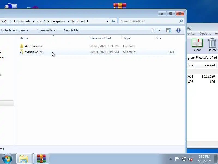Open Explorer help icon
Viewport: 218px width, 164px height.
tap(178, 30)
